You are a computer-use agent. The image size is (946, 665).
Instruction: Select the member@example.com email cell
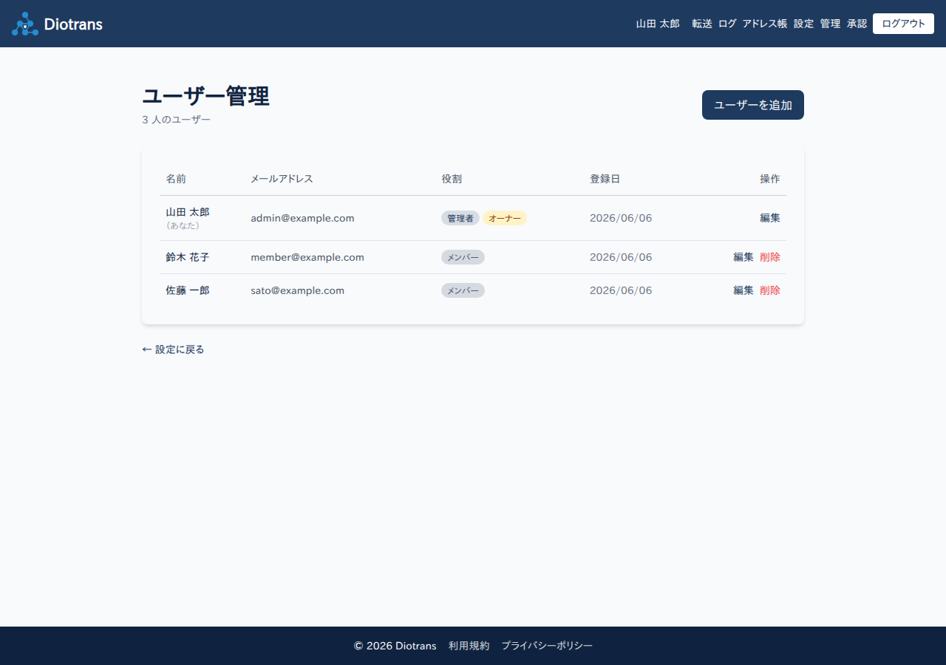[307, 257]
